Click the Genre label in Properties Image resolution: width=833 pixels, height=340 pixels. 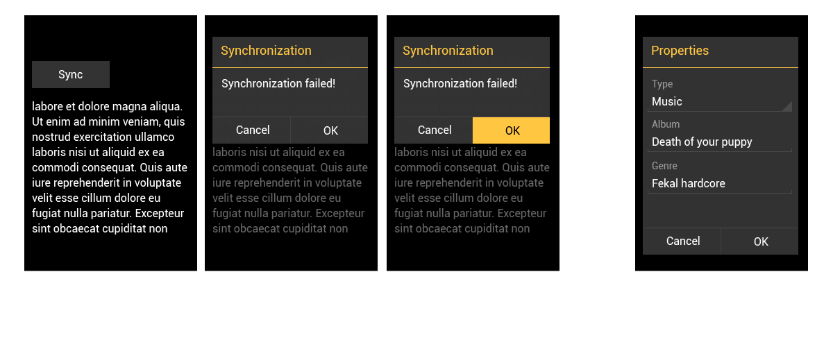pos(664,166)
